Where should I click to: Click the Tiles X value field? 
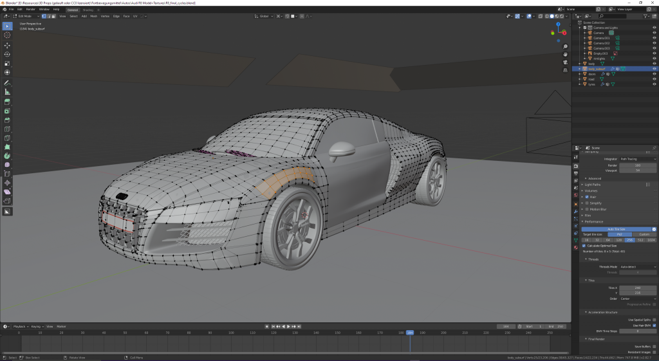(x=637, y=288)
